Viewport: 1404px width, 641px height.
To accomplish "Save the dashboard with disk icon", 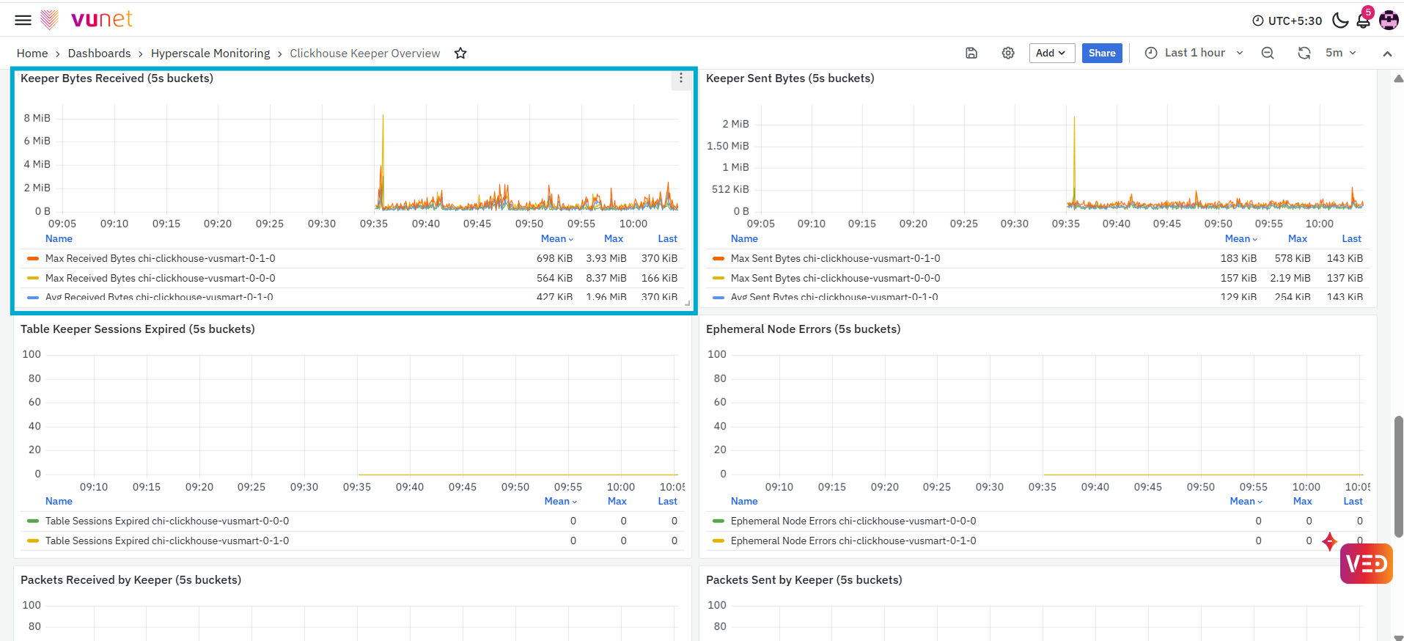I will 971,53.
